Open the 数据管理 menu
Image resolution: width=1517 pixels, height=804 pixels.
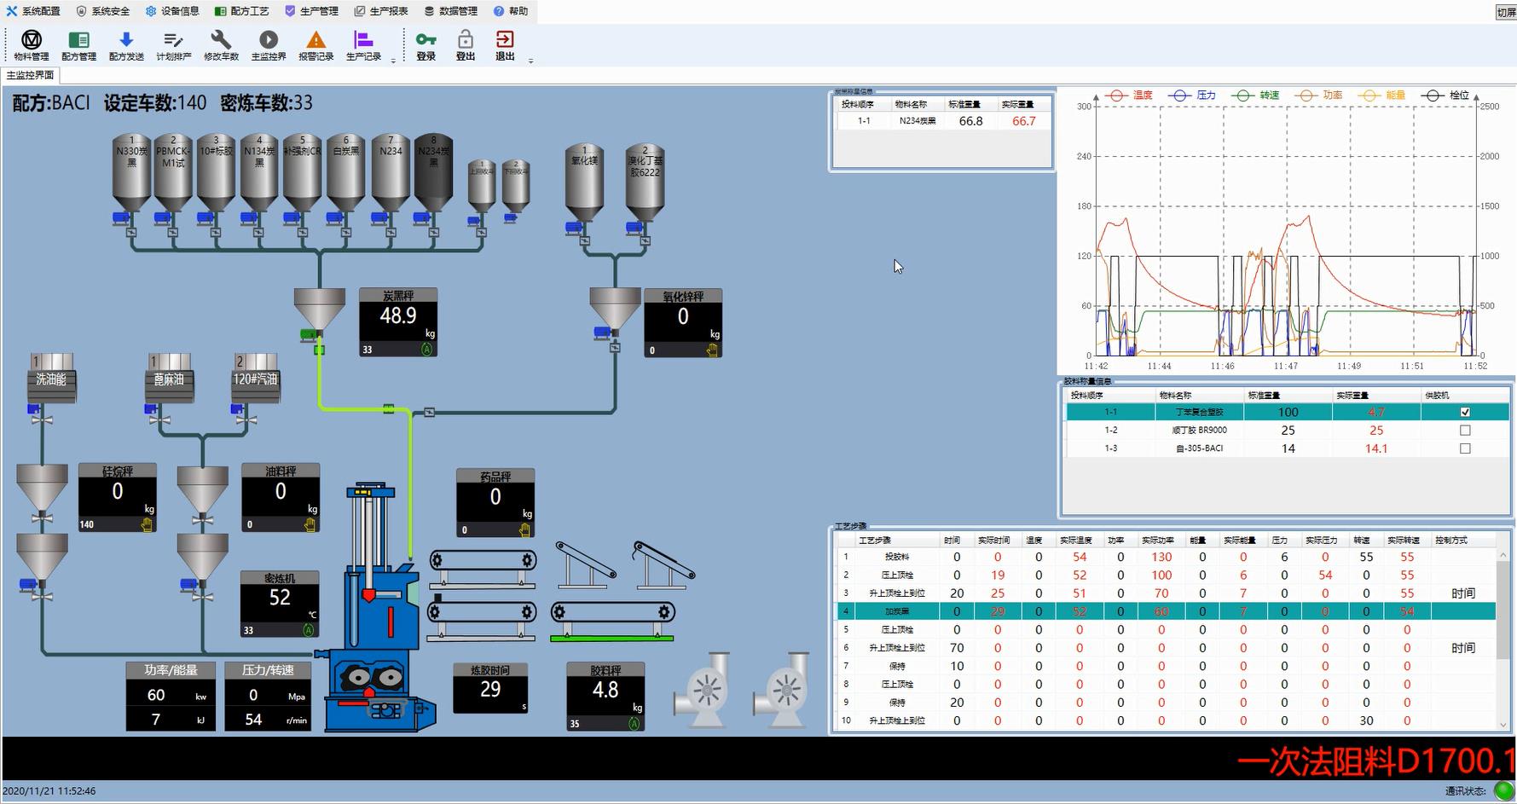[451, 11]
